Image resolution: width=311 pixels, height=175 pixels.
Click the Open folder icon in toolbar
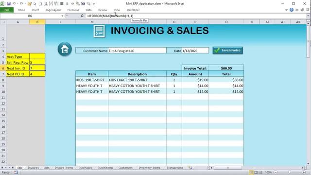(30, 3)
